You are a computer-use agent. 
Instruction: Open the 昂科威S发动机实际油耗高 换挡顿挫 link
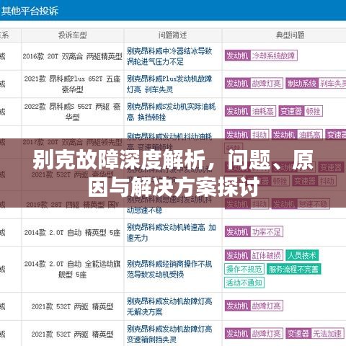[171, 112]
